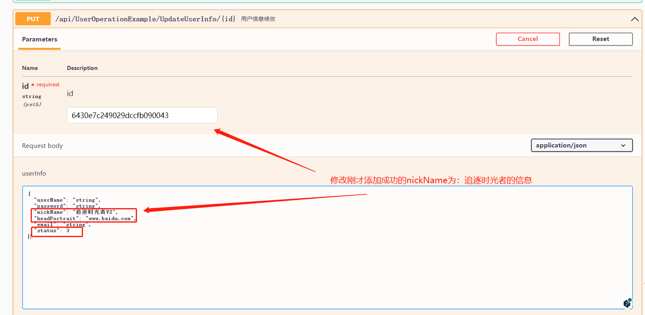Click the "nickName" line in JSON
645x315 pixels.
point(76,212)
